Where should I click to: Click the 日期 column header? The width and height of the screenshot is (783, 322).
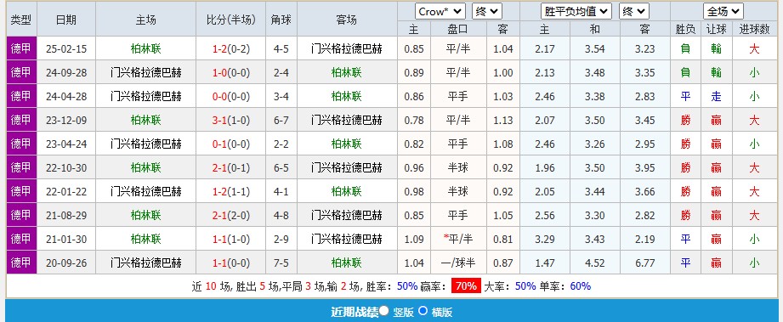click(66, 20)
